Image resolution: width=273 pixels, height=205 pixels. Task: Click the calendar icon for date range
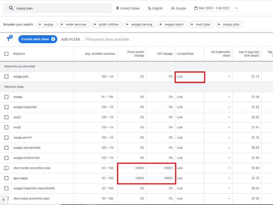pos(196,8)
